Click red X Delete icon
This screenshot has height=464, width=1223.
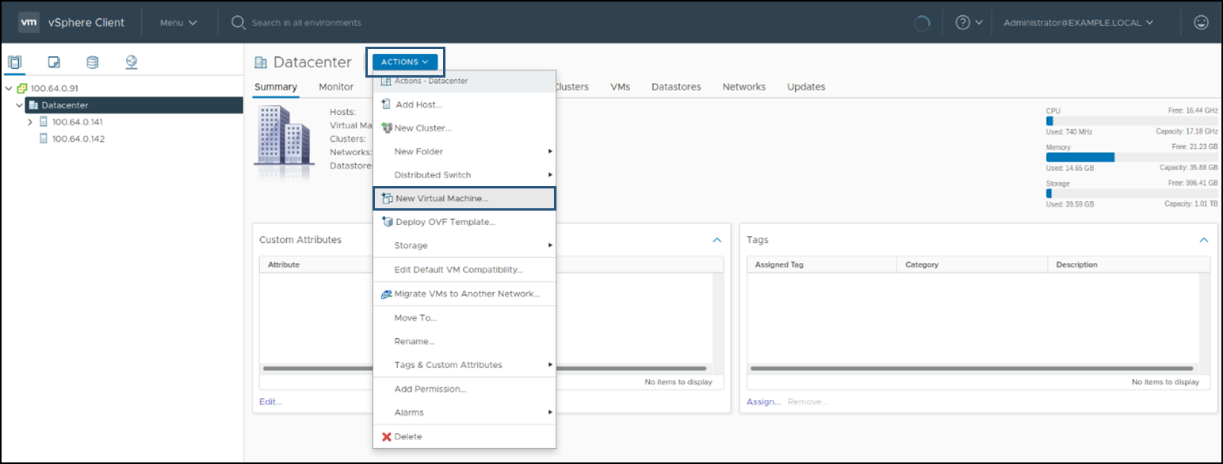click(x=387, y=437)
